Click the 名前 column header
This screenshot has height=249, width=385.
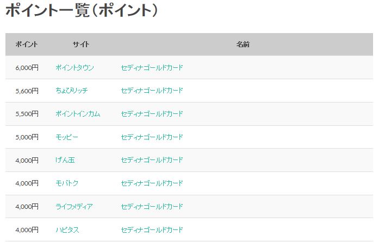pos(243,44)
